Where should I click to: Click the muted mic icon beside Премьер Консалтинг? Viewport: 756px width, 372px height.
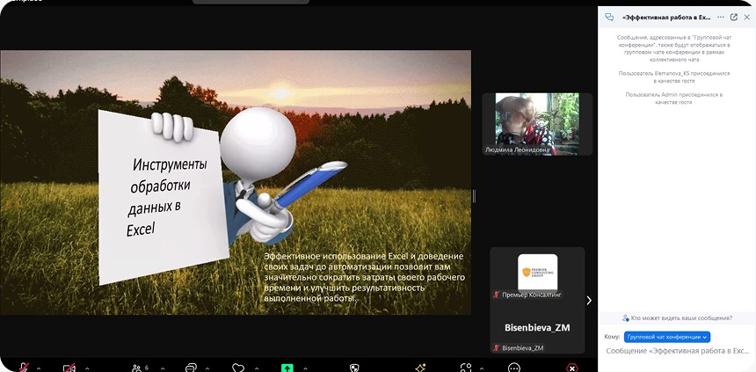click(x=496, y=295)
